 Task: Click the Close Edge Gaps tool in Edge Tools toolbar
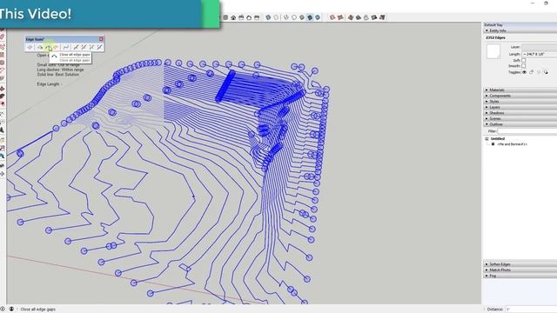(48, 47)
